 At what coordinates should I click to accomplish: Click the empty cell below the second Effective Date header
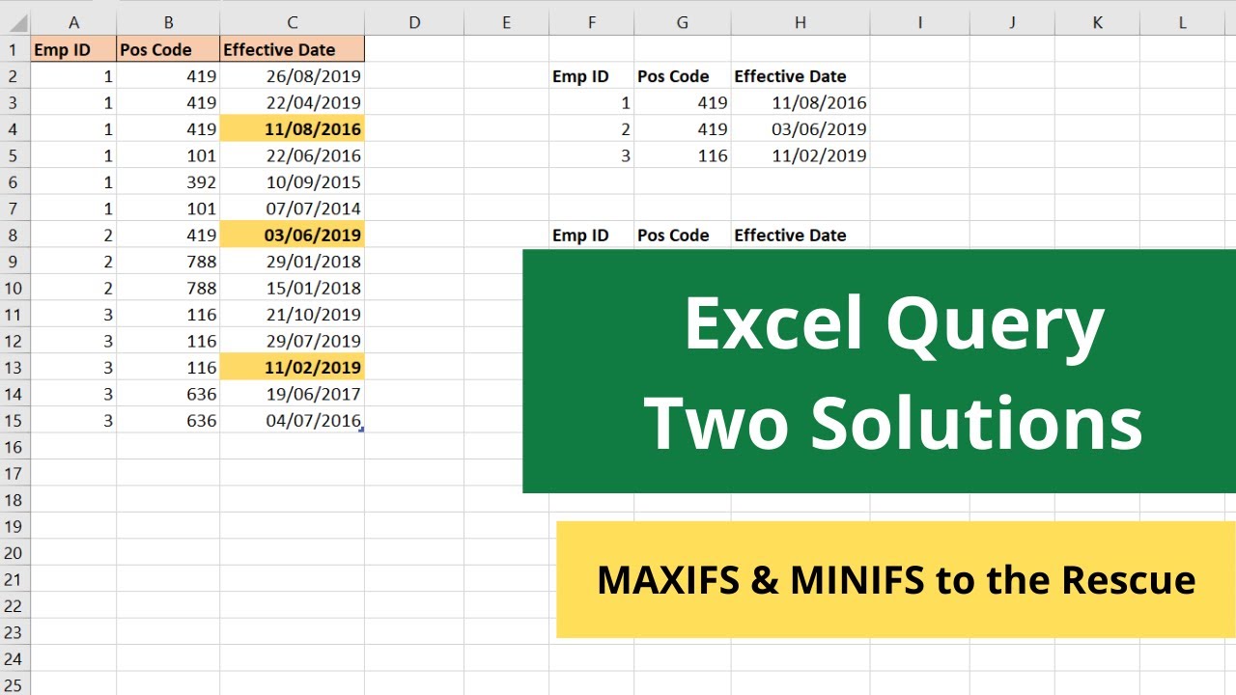coord(801,262)
